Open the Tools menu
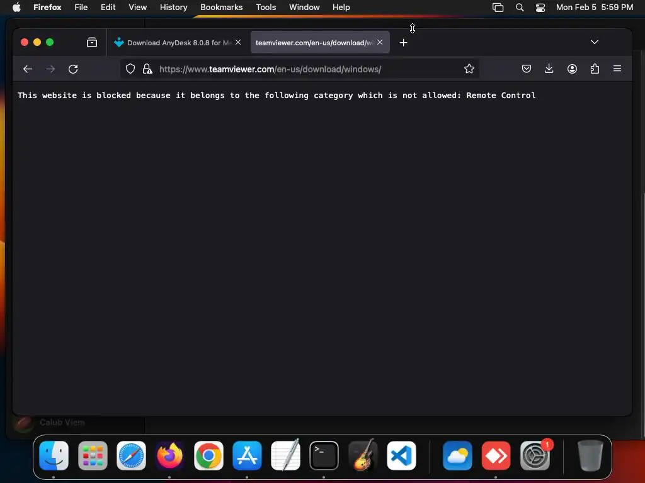The image size is (645, 483). coord(266,7)
